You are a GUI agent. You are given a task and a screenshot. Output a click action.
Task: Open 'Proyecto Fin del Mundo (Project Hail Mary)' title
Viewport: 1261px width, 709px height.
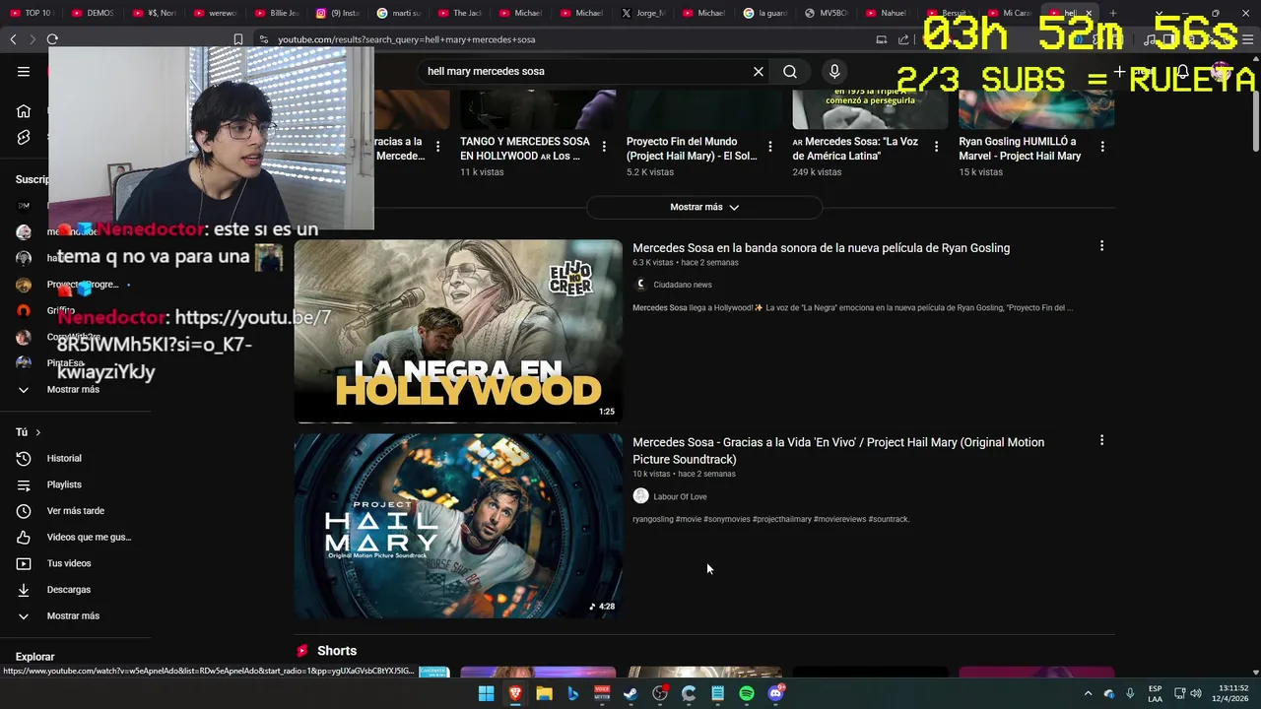(692, 149)
